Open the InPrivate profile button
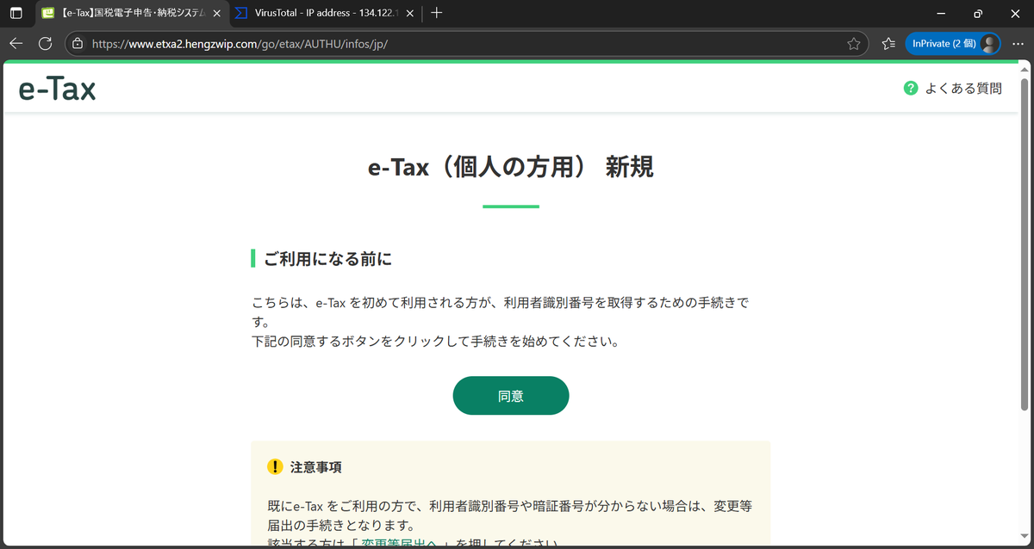The height and width of the screenshot is (549, 1034). coord(952,44)
